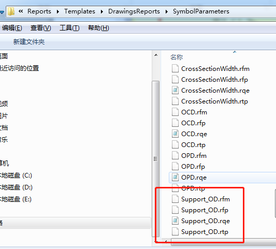Navigate to DrawingsReports in the address bar

134,11
